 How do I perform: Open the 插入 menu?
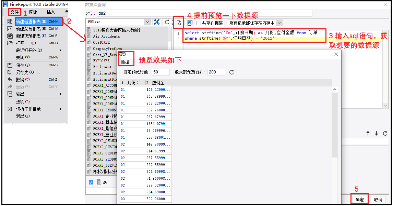click(x=51, y=12)
